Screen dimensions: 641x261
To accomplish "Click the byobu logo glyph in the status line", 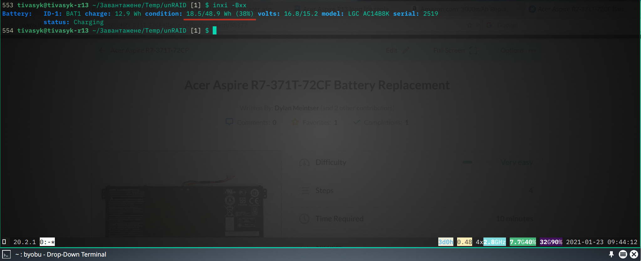I will click(4, 242).
